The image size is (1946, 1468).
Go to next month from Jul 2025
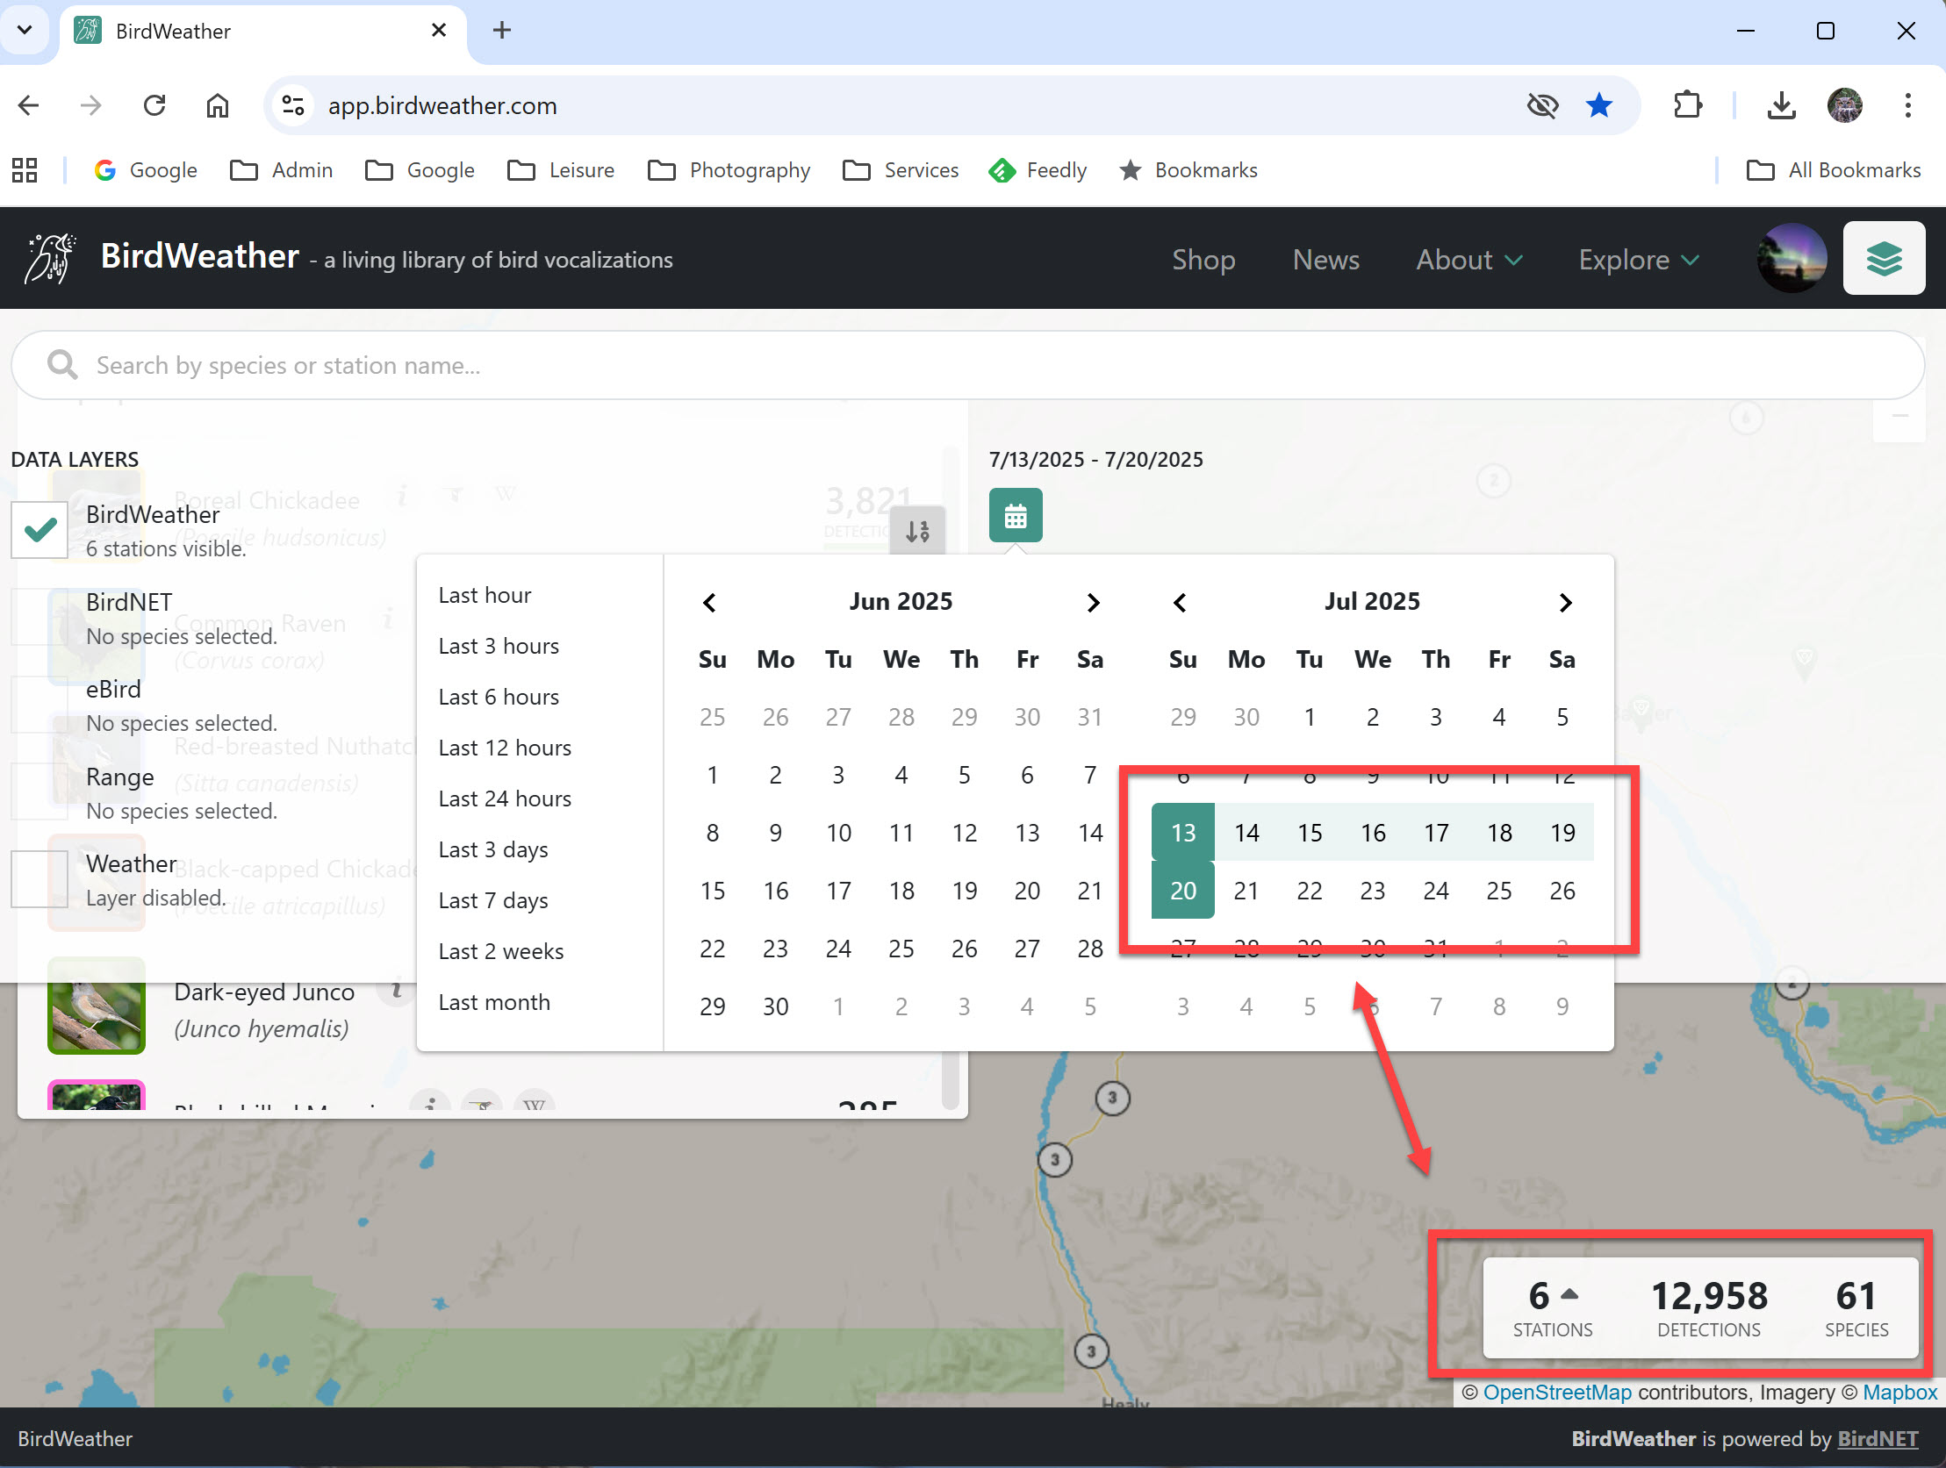point(1564,603)
